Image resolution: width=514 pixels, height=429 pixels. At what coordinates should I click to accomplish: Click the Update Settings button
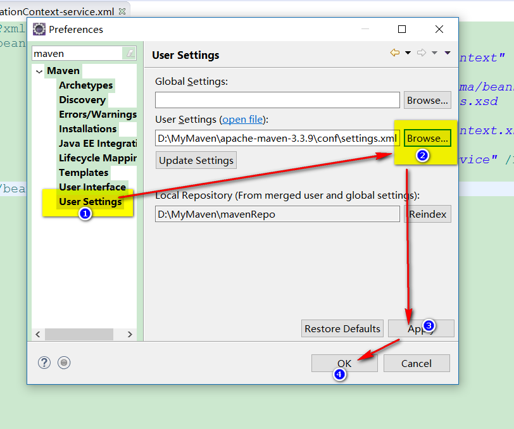click(x=196, y=160)
